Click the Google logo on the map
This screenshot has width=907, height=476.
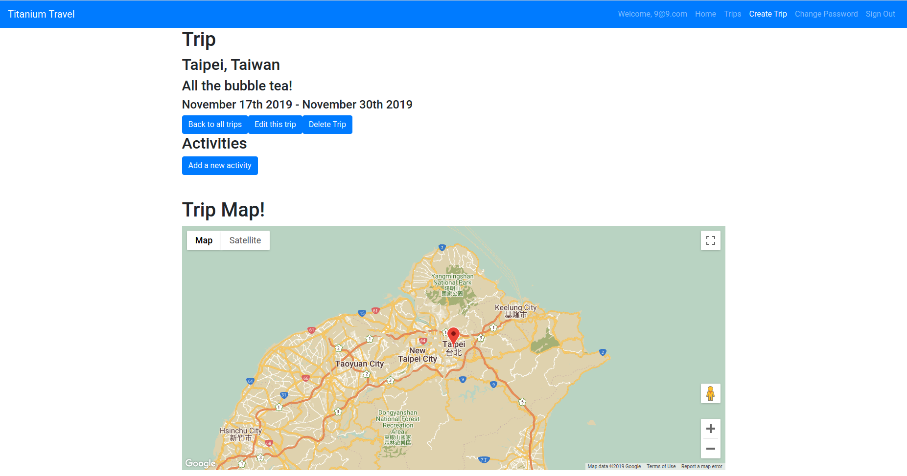[x=200, y=463]
